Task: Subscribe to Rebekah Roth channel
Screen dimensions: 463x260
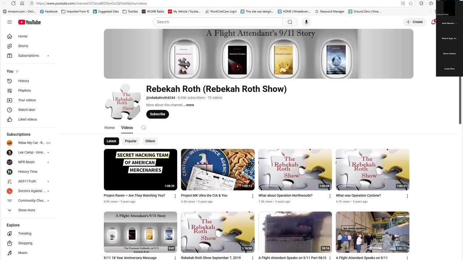Action: 157,114
